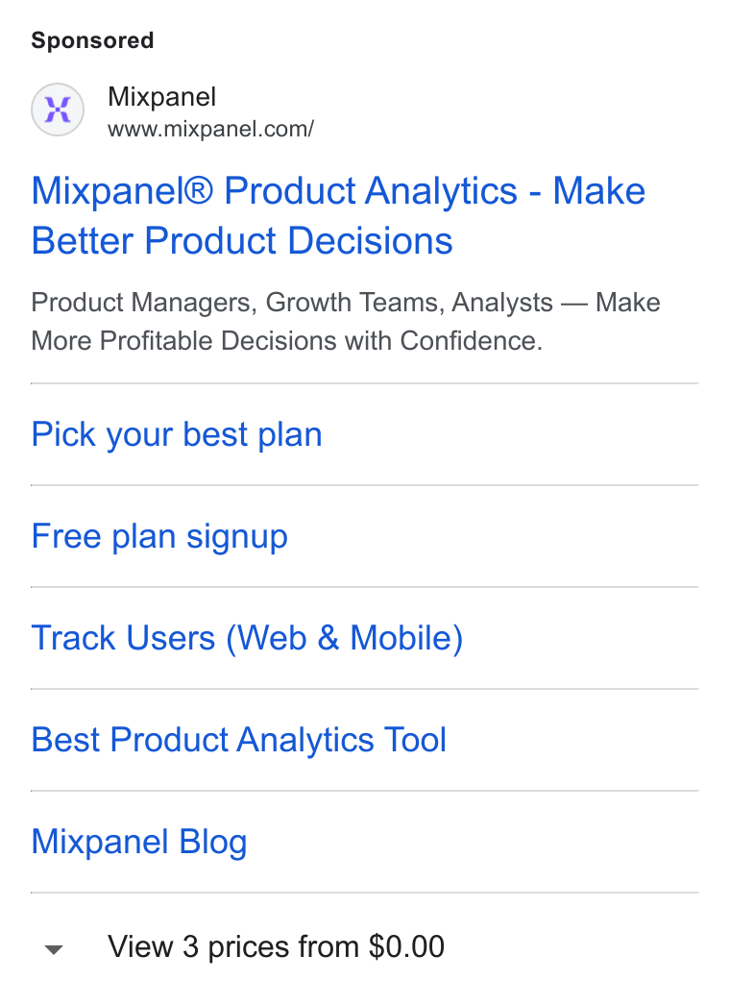Expand the price list dropdown triangle
The height and width of the screenshot is (1005, 730).
click(54, 949)
